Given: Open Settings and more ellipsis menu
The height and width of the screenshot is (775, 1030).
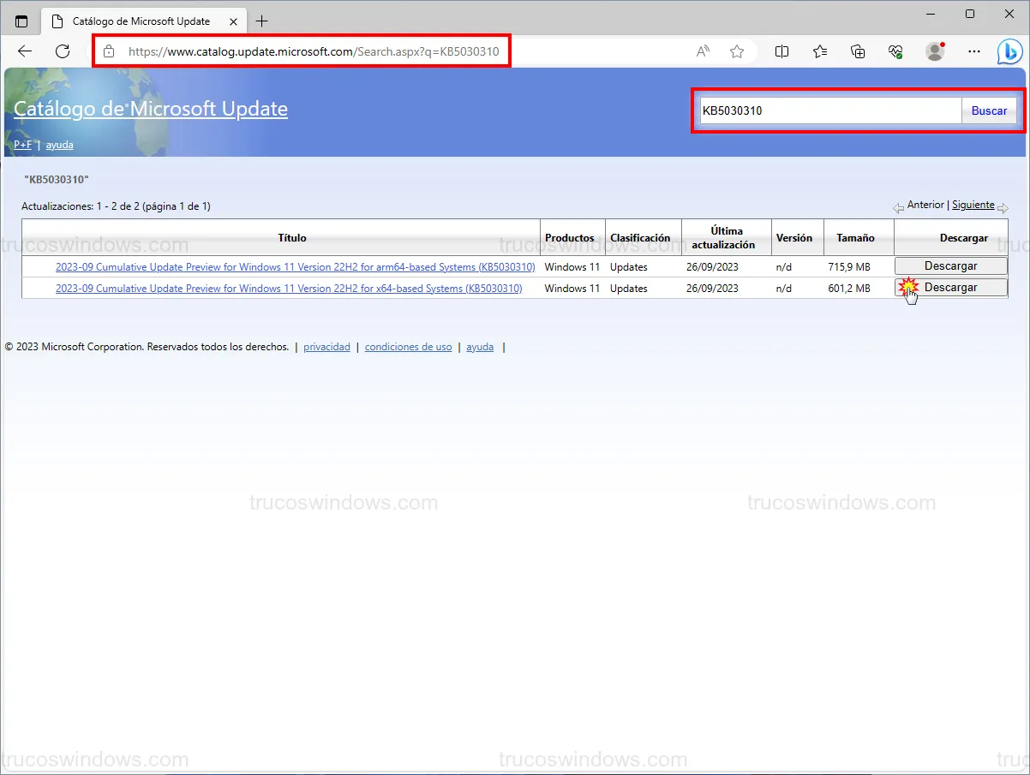Looking at the screenshot, I should [x=974, y=51].
